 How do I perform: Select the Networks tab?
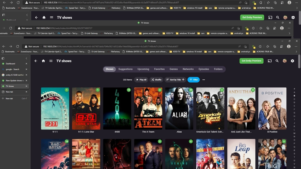(x=188, y=69)
